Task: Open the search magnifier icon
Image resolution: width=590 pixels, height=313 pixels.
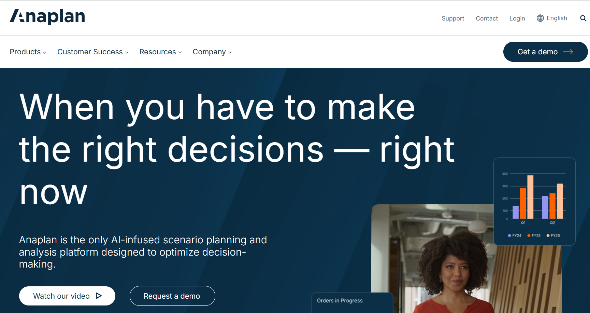Action: point(583,18)
